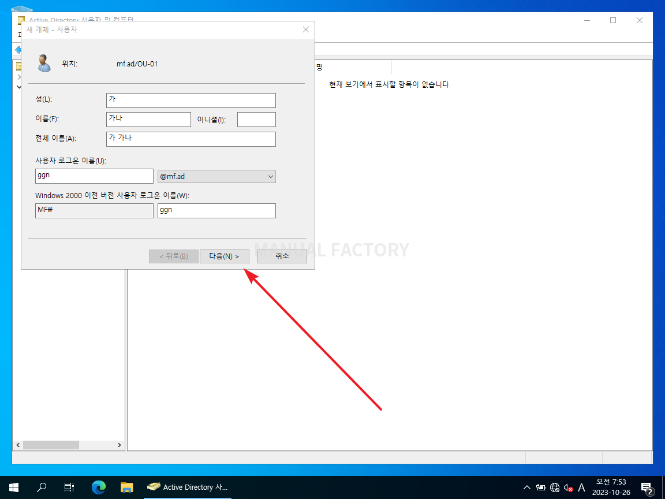
Task: Open File Explorer from the taskbar
Action: [x=127, y=487]
